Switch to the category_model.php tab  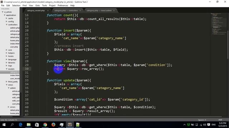pos(36,11)
